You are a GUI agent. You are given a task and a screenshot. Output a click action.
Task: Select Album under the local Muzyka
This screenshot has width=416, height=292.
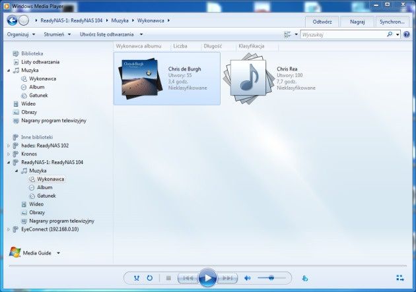pyautogui.click(x=36, y=87)
